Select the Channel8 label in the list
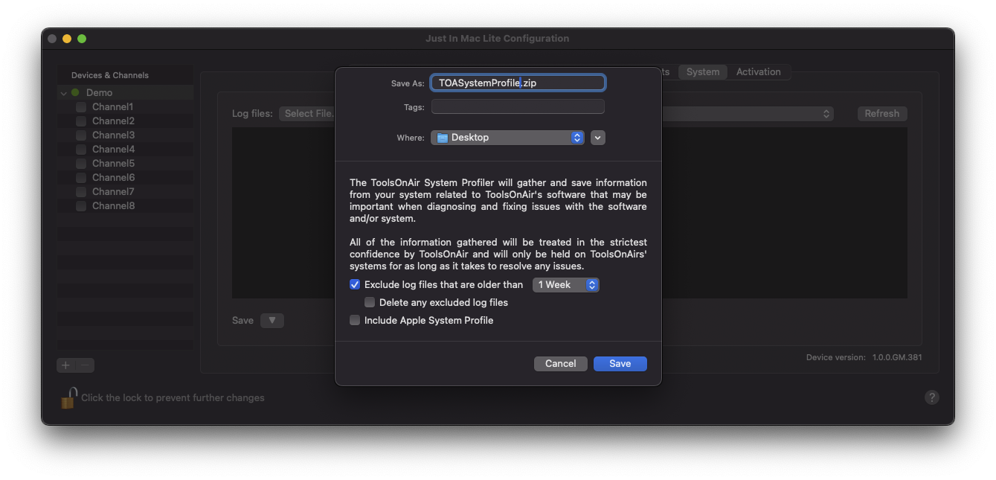This screenshot has height=480, width=996. tap(113, 206)
